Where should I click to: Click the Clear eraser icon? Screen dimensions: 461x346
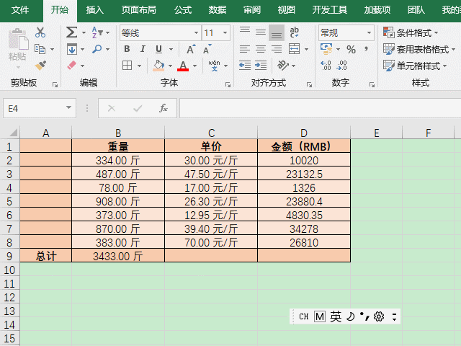(x=72, y=66)
